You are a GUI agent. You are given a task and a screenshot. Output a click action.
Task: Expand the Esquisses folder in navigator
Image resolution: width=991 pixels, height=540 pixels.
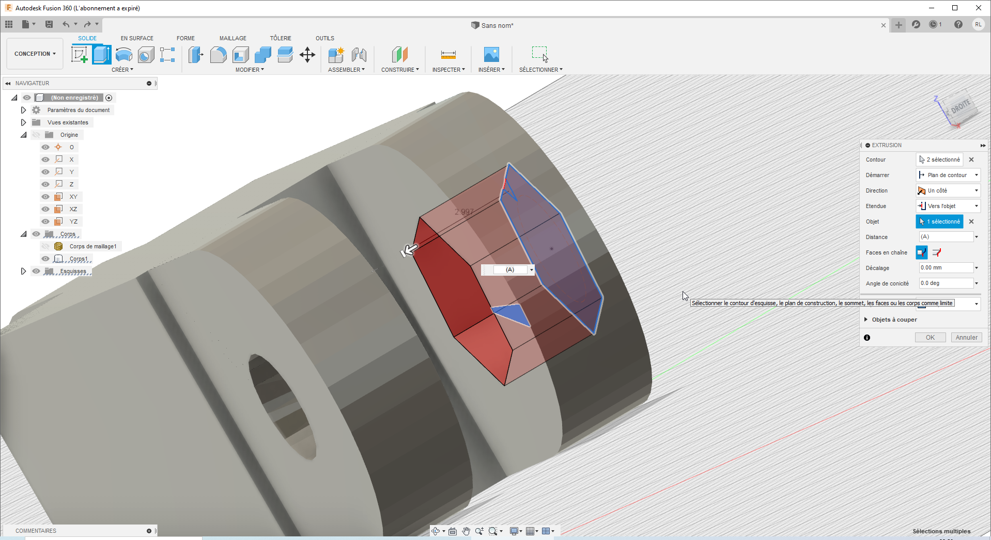tap(23, 271)
